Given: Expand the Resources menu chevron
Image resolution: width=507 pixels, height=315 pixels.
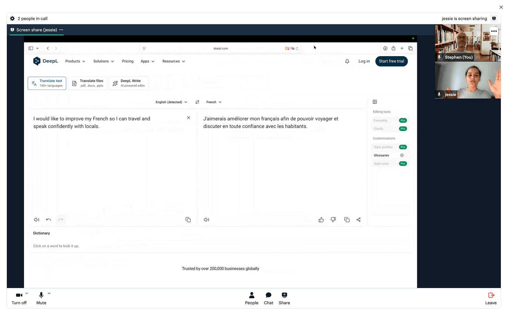Looking at the screenshot, I should pyautogui.click(x=184, y=61).
